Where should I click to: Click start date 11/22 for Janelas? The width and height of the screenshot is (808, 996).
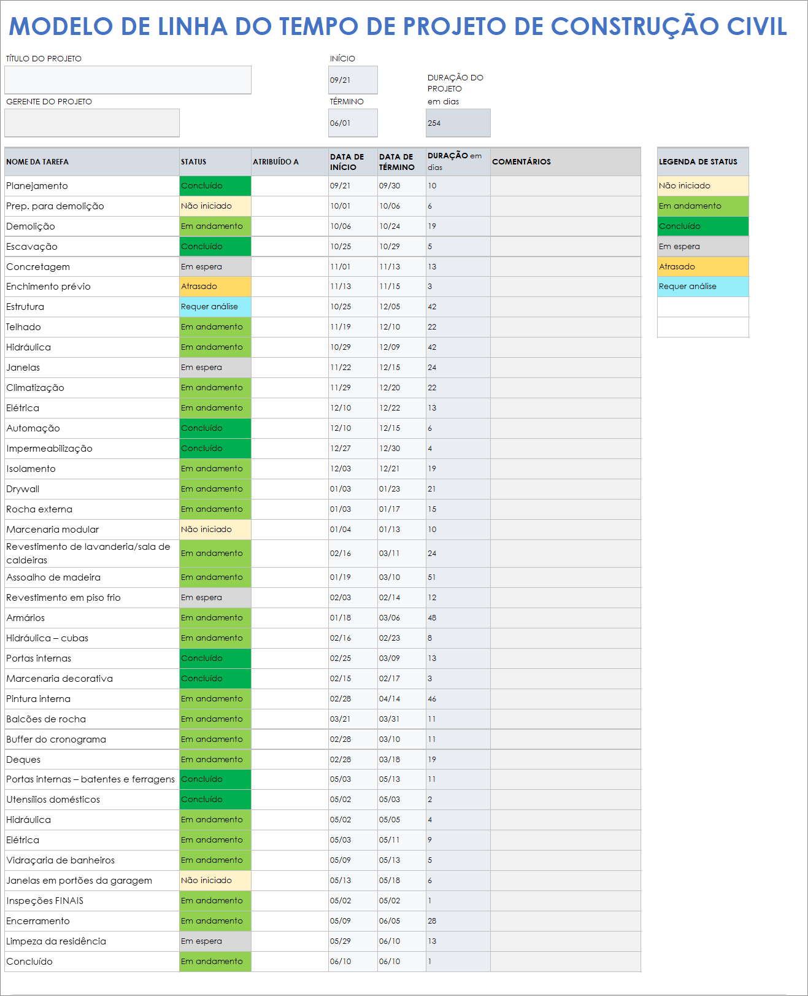coord(353,368)
